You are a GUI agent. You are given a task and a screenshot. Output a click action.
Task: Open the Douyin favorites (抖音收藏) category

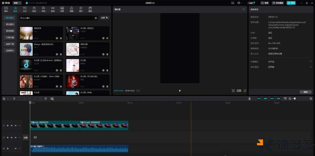(10, 37)
